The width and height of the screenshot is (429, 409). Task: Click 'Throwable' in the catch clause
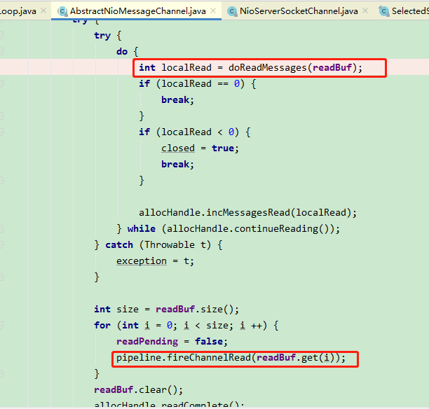pyautogui.click(x=170, y=244)
